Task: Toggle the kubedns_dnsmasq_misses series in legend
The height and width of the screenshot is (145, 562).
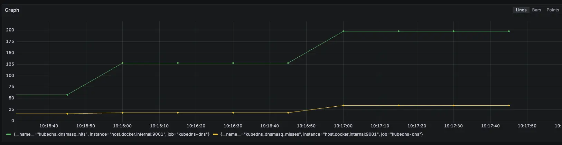Action: (x=321, y=134)
